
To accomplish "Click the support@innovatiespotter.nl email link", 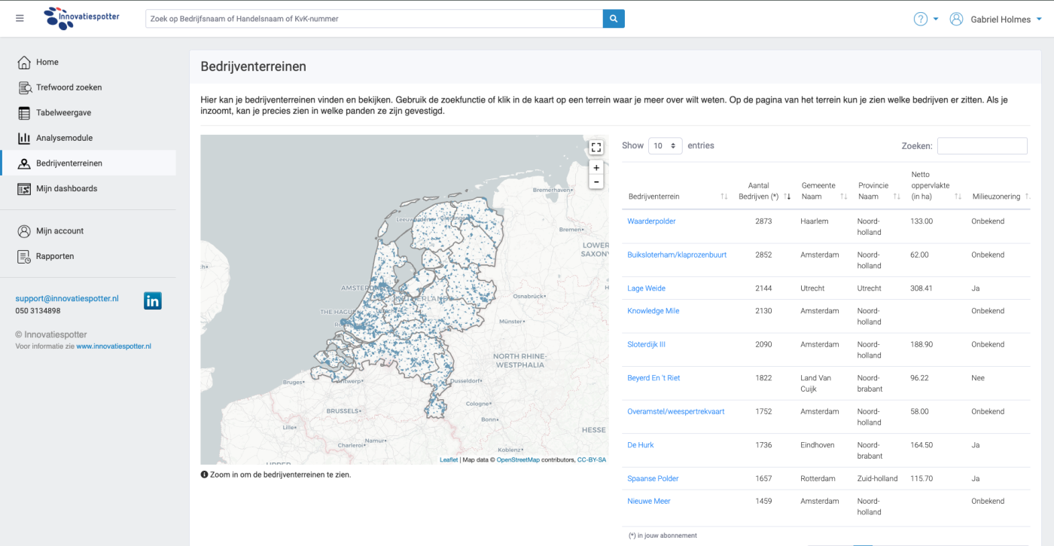I will (67, 298).
